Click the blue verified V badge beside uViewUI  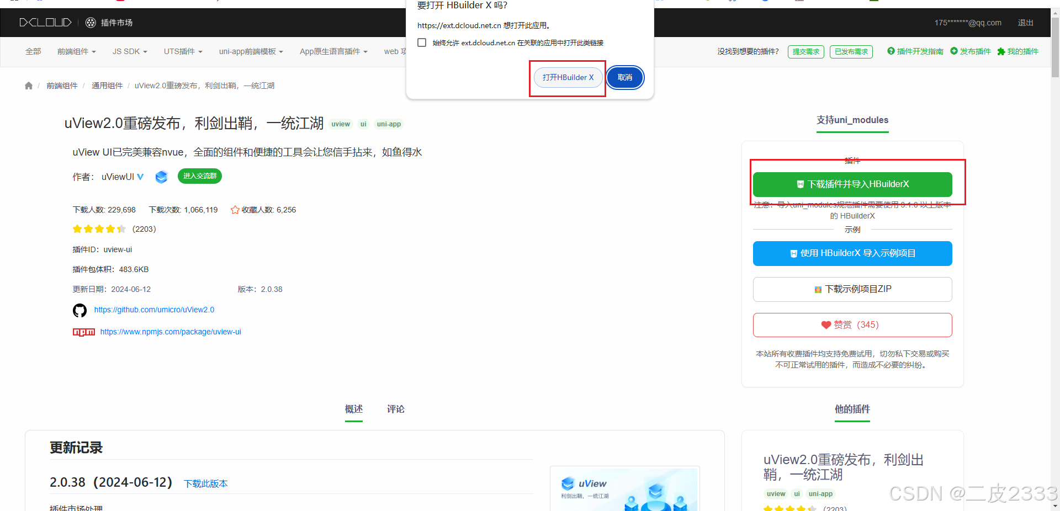tap(140, 177)
